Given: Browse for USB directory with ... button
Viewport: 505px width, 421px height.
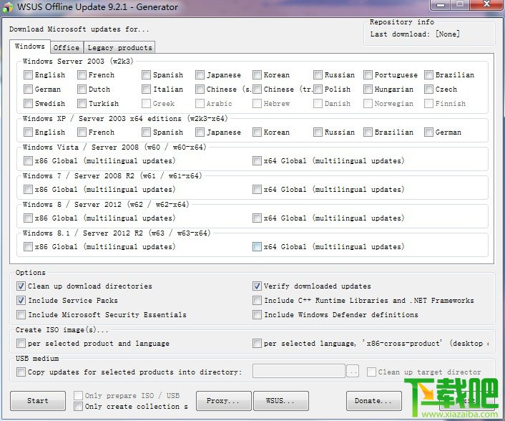Looking at the screenshot, I should (353, 372).
